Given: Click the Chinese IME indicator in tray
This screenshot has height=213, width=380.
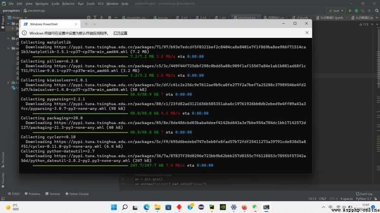Looking at the screenshot, I should click(330, 207).
